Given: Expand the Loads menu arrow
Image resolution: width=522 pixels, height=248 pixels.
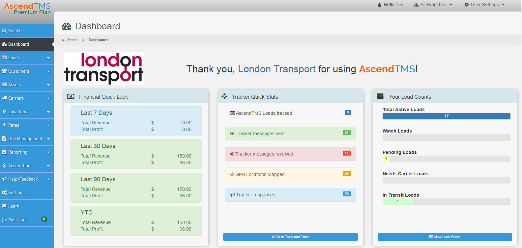Looking at the screenshot, I should [x=48, y=58].
